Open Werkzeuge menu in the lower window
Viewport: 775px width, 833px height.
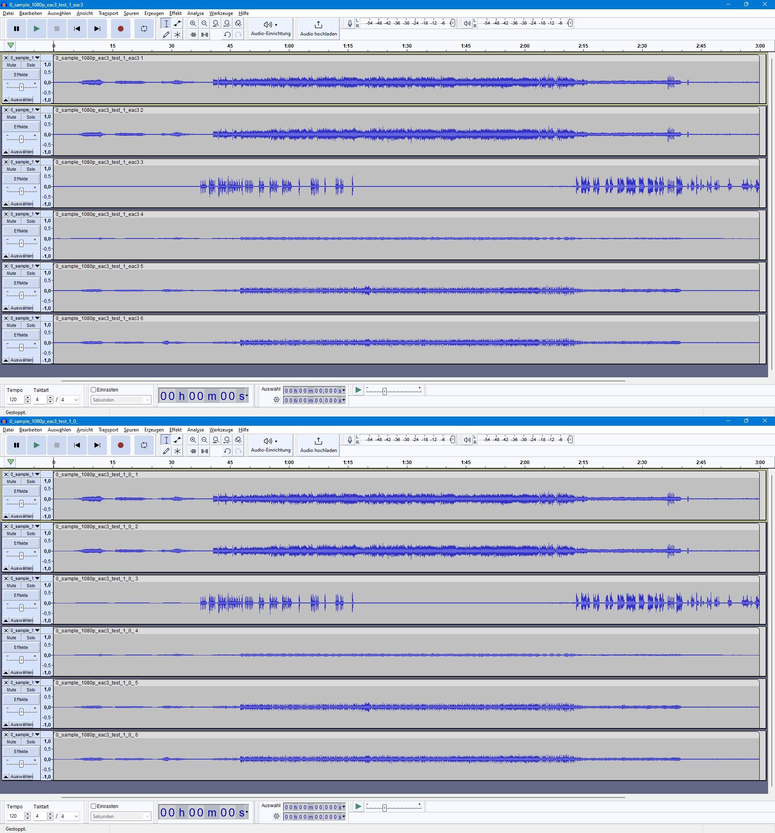221,430
